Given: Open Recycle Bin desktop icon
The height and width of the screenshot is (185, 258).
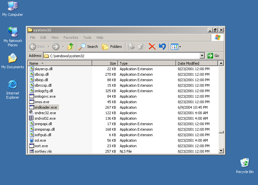Looking at the screenshot, I should (244, 163).
